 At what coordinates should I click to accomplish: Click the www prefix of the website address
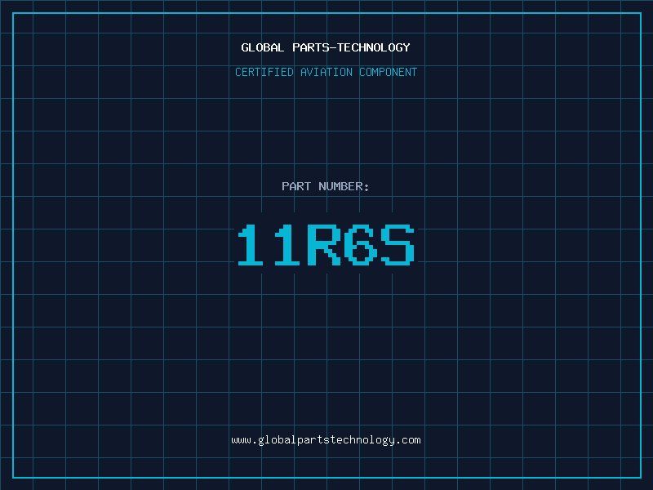(x=241, y=439)
